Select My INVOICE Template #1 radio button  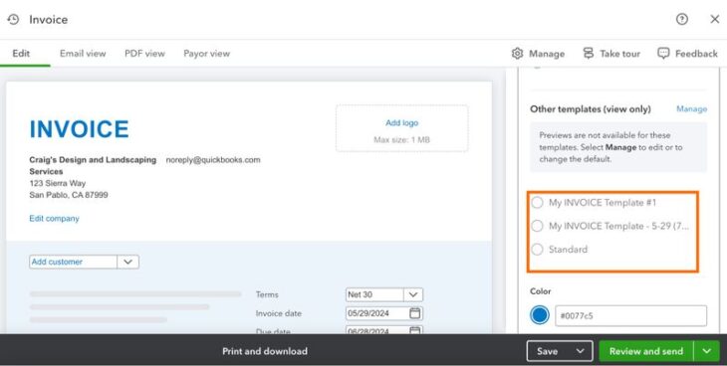click(537, 203)
